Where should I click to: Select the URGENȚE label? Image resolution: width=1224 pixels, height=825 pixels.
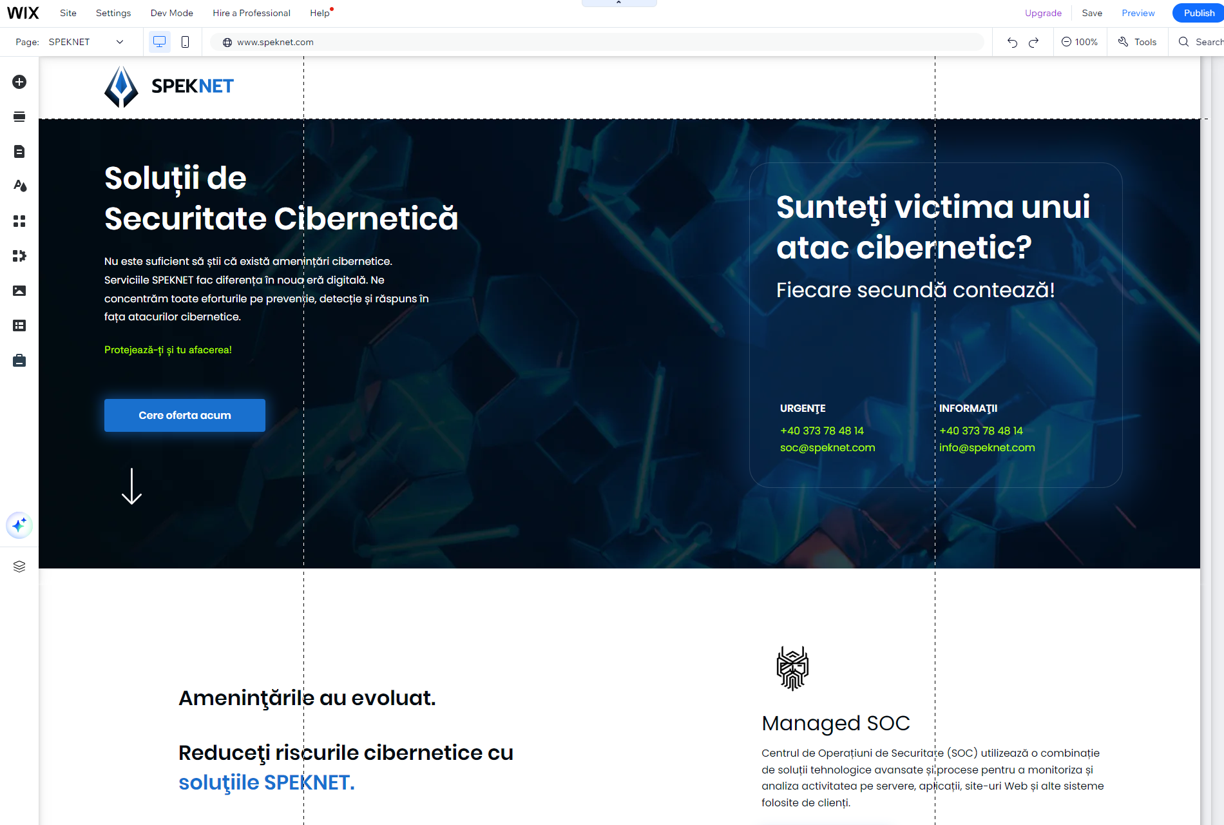[803, 409]
